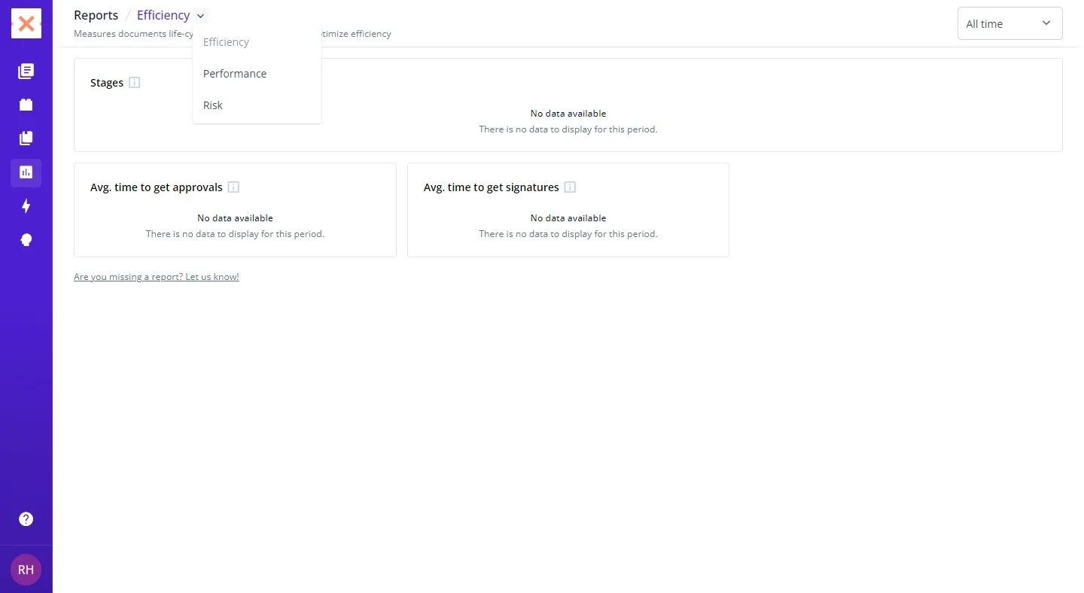Click the PandaDoc logo in the sidebar
Screen dimensions: 1084x593
(26, 23)
